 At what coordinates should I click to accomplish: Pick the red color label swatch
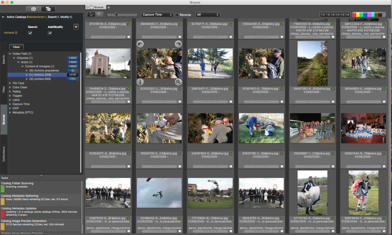(354, 15)
